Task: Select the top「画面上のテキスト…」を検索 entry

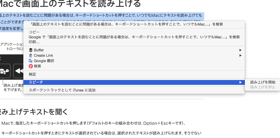Action: (x=134, y=24)
